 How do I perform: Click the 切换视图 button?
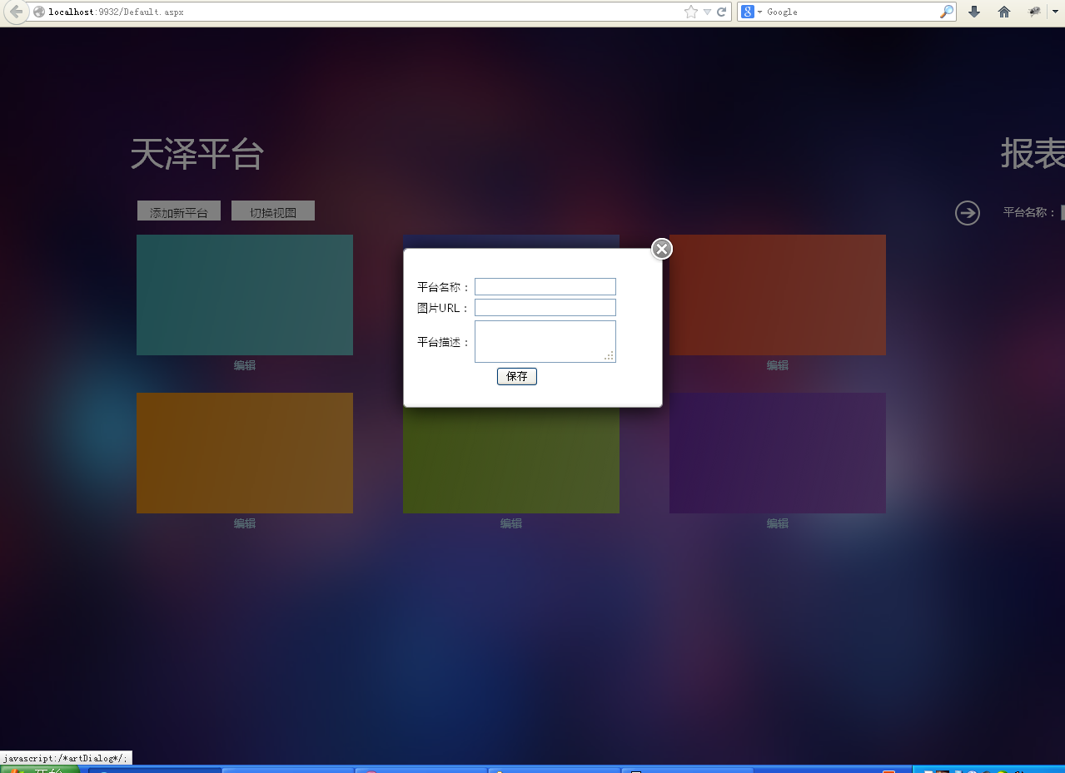(273, 211)
